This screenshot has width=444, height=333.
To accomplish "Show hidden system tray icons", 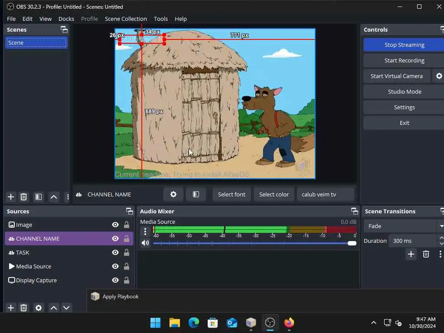I will (374, 323).
